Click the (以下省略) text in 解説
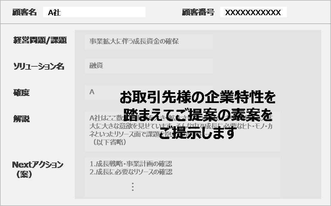This screenshot has height=206, width=331. 109,142
